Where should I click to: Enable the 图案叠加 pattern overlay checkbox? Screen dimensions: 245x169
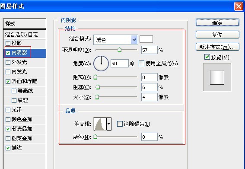click(x=8, y=138)
